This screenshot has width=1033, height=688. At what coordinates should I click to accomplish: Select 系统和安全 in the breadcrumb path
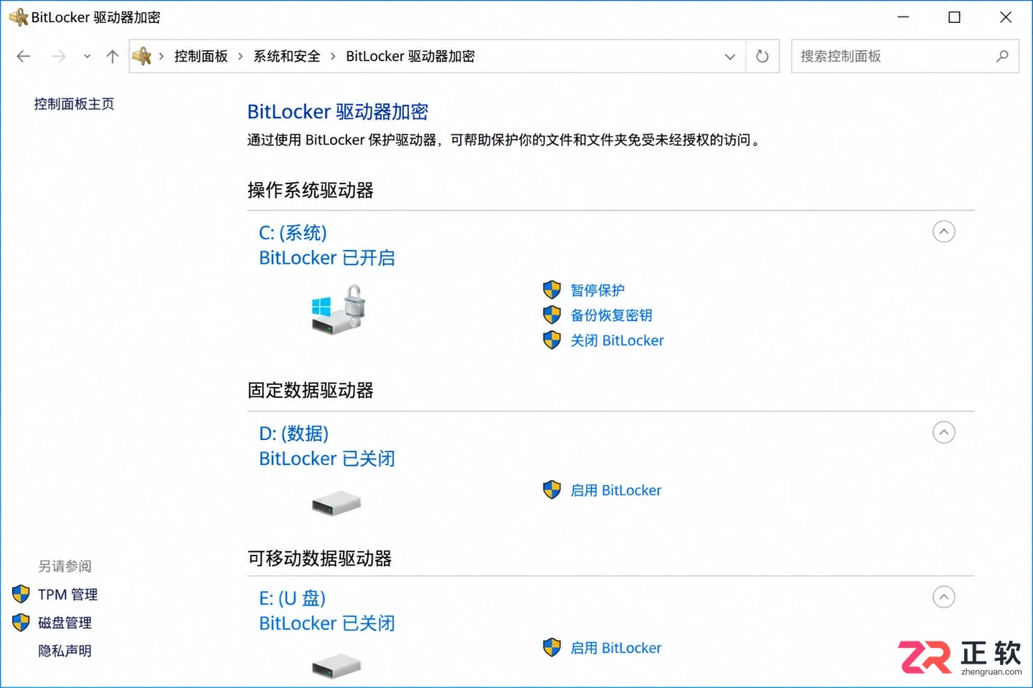[287, 57]
